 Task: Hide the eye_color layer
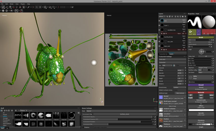159,41
